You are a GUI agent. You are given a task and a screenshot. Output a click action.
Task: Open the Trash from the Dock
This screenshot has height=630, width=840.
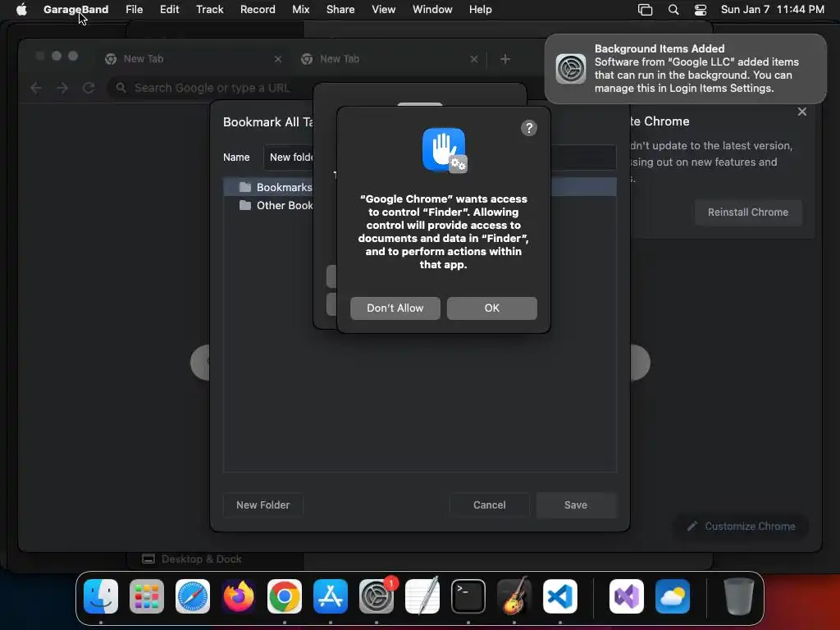(739, 596)
